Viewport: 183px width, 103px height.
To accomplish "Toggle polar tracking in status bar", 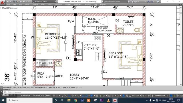I will (73, 96).
